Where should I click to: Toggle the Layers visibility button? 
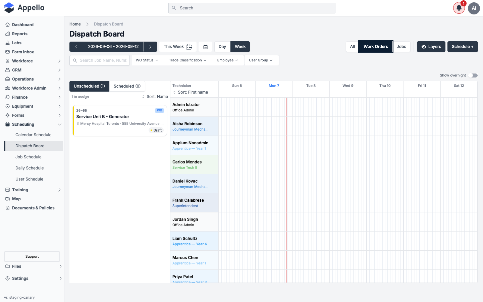point(431,47)
